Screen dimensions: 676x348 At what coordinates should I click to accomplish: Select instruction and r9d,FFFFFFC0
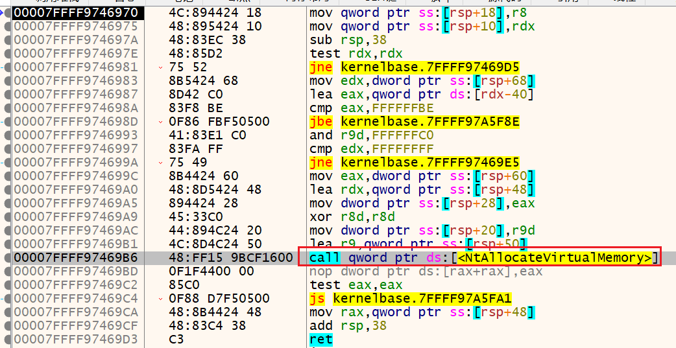pyautogui.click(x=372, y=135)
